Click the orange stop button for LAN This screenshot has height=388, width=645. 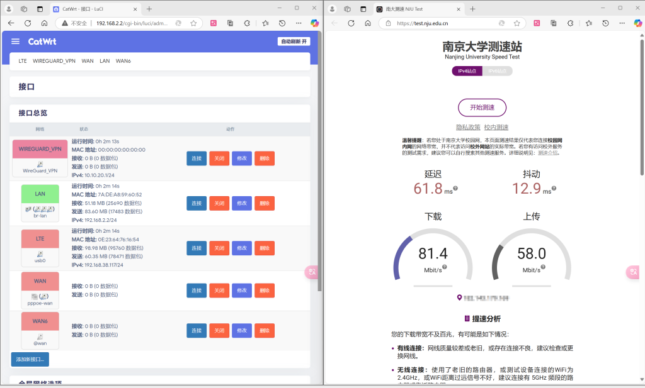[x=219, y=203]
